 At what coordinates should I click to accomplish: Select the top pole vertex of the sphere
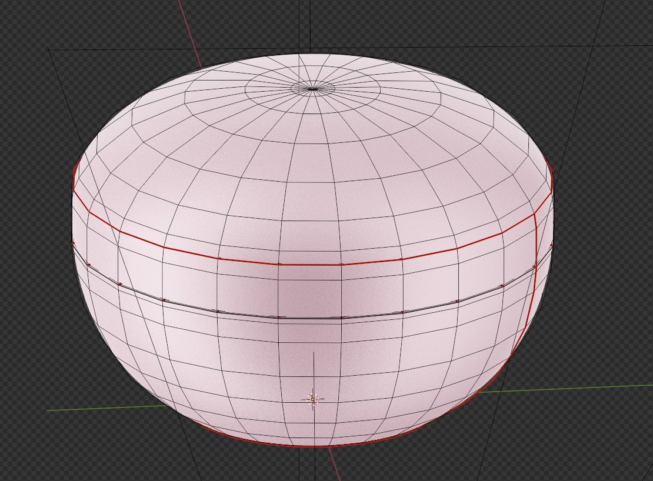pos(313,89)
